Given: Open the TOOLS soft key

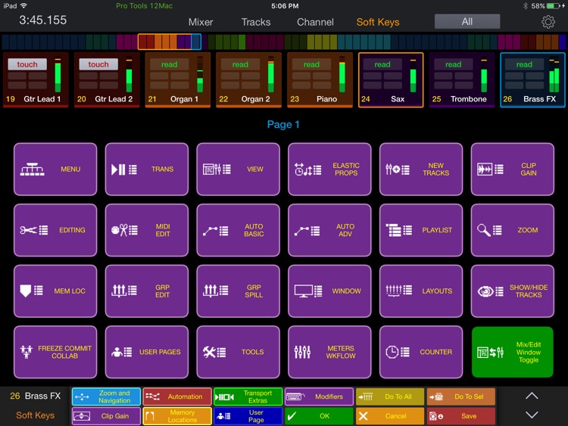Looking at the screenshot, I should [x=238, y=352].
